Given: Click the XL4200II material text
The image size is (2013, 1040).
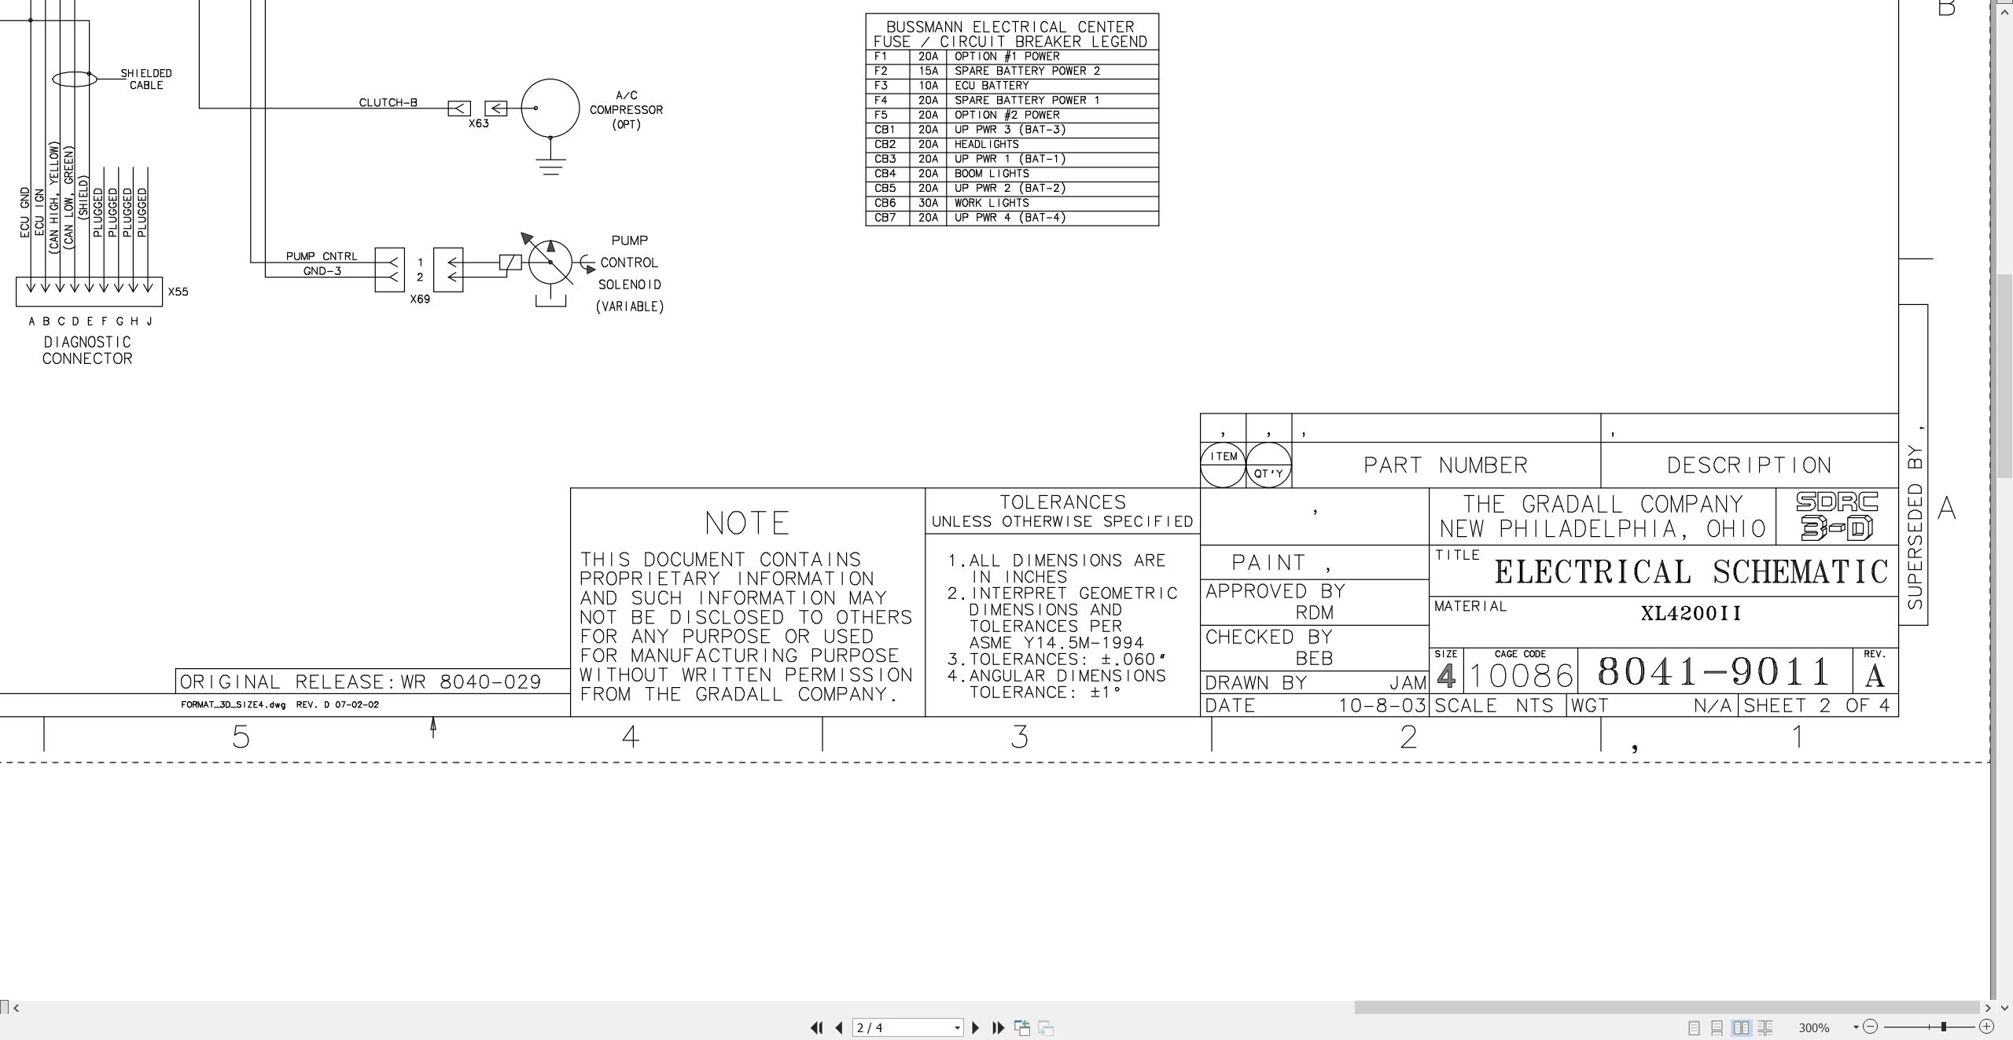Looking at the screenshot, I should pos(1691,613).
